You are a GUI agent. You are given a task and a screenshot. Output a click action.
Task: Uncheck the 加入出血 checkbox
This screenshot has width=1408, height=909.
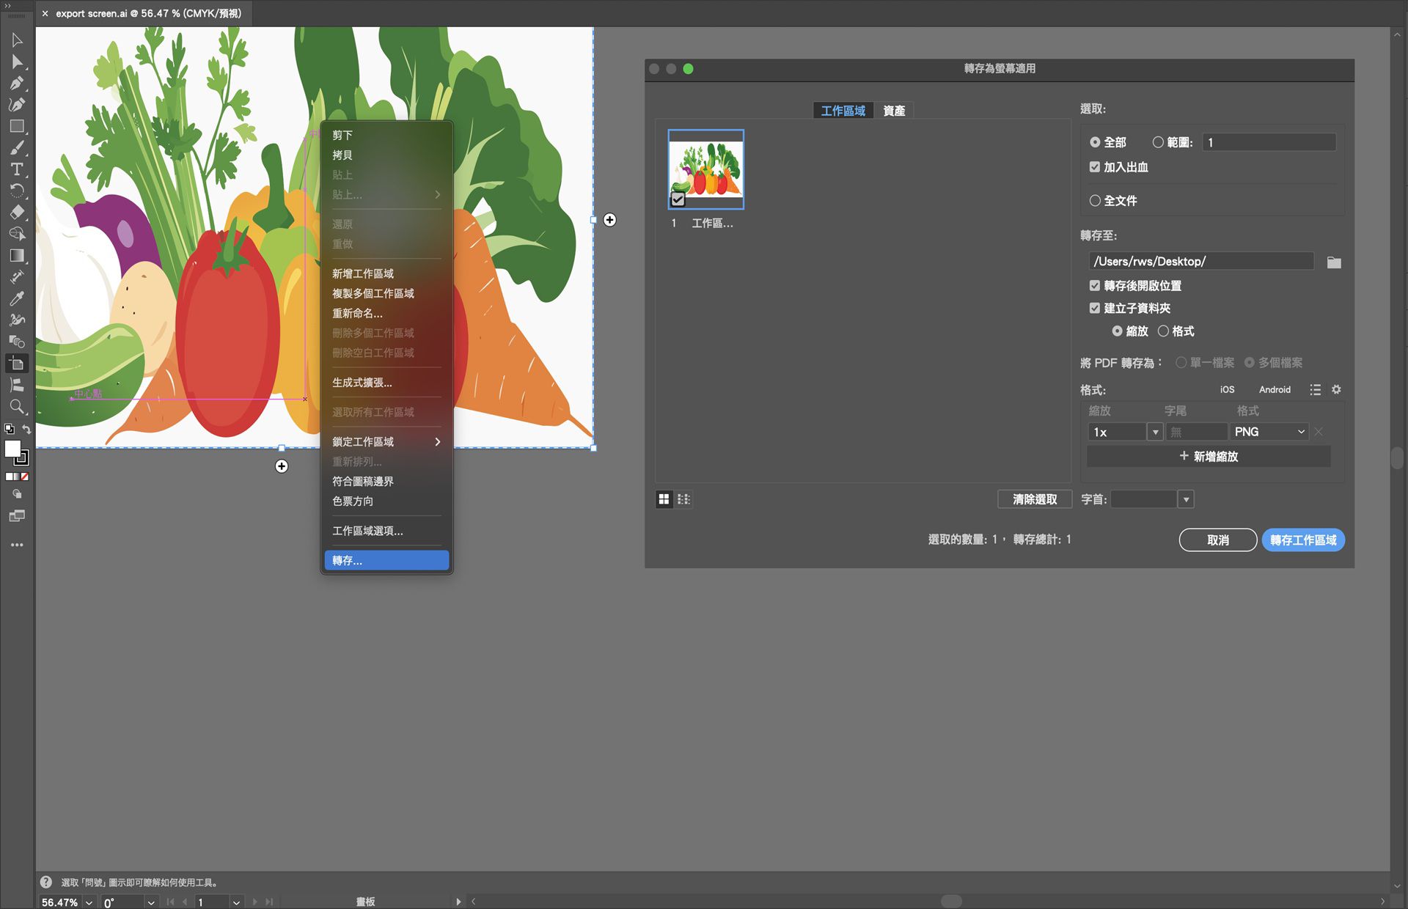1095,166
